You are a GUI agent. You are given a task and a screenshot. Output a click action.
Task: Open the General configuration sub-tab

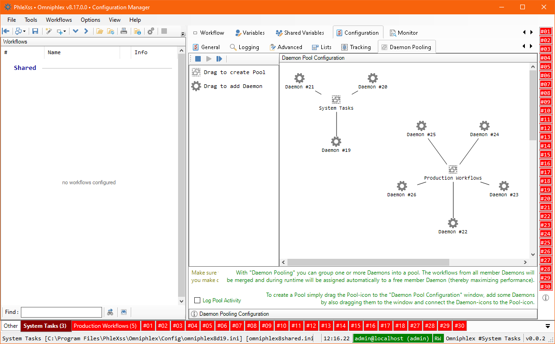click(206, 47)
